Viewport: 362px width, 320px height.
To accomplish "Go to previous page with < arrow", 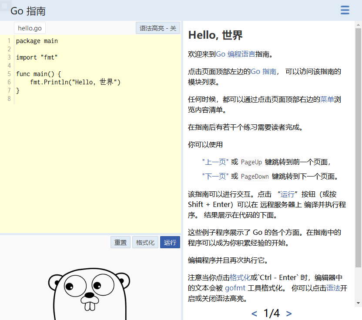I will [254, 313].
